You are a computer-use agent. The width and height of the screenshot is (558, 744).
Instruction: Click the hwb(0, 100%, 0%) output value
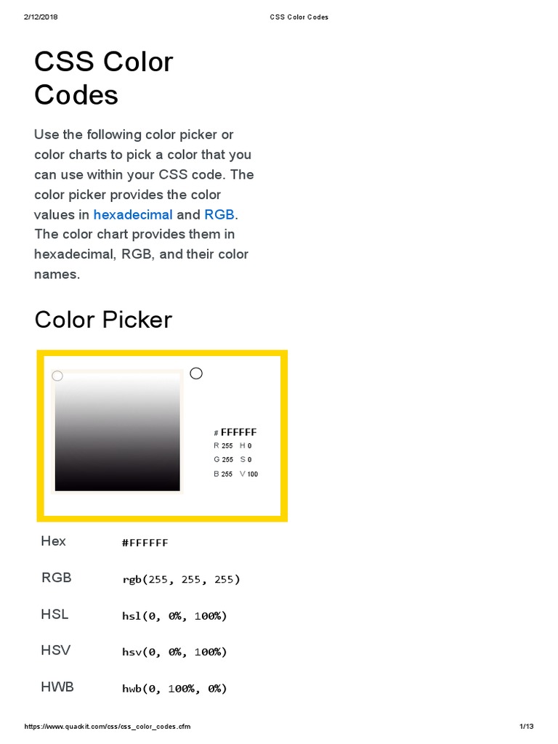pyautogui.click(x=174, y=688)
